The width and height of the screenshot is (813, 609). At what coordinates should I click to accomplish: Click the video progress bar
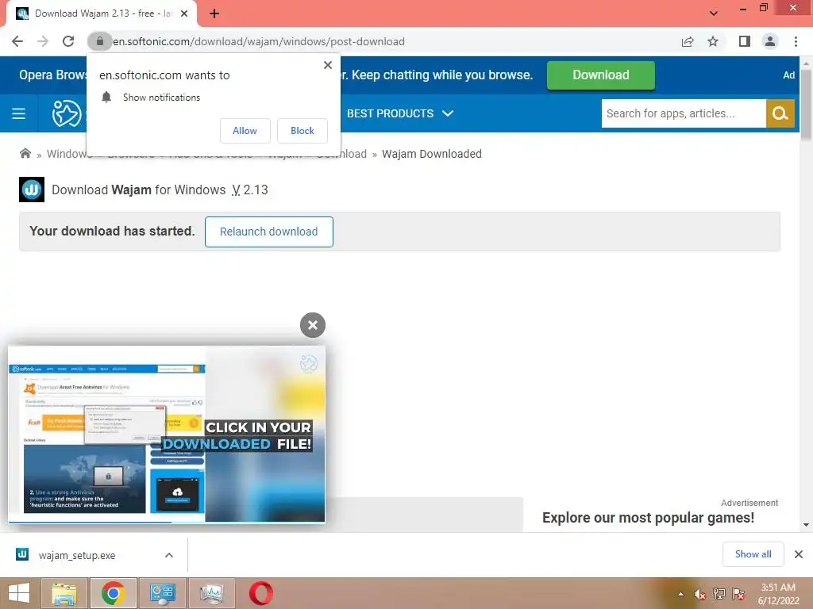click(167, 522)
